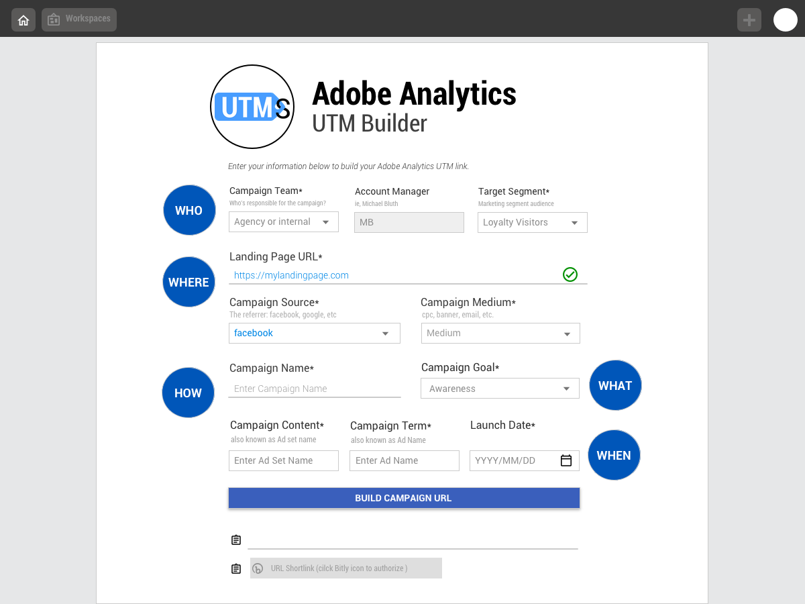805x604 pixels.
Task: Click "Who's responsible for the campaign?" hint
Action: pyautogui.click(x=278, y=203)
